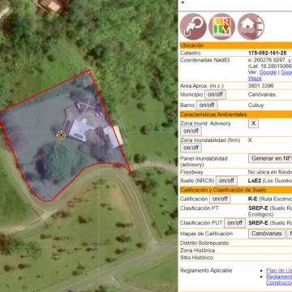
Task: Toggle Zona Inundabilidad (firm) on/off
Action: 191,148
